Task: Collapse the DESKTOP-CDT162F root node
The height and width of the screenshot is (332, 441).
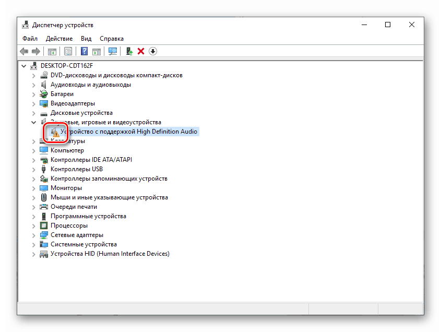Action: point(23,65)
